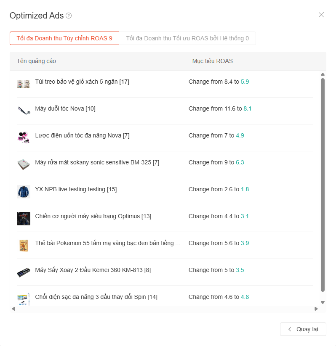336x346 pixels.
Task: Close the Optimized Ads dialog
Action: pos(321,15)
